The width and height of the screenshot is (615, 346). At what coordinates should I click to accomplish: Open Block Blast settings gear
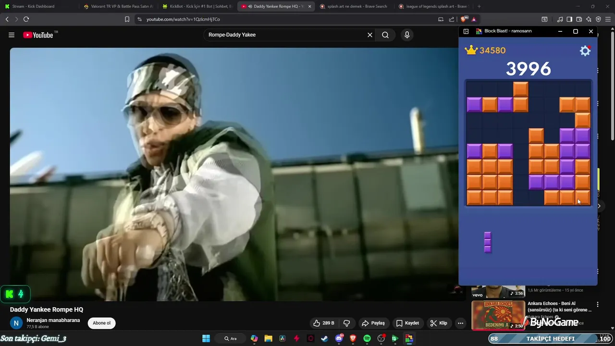coord(585,50)
